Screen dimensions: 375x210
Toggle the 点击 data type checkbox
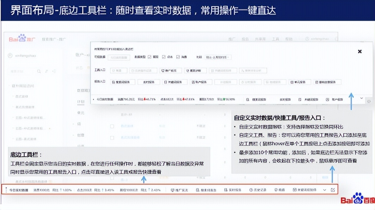click(x=164, y=57)
